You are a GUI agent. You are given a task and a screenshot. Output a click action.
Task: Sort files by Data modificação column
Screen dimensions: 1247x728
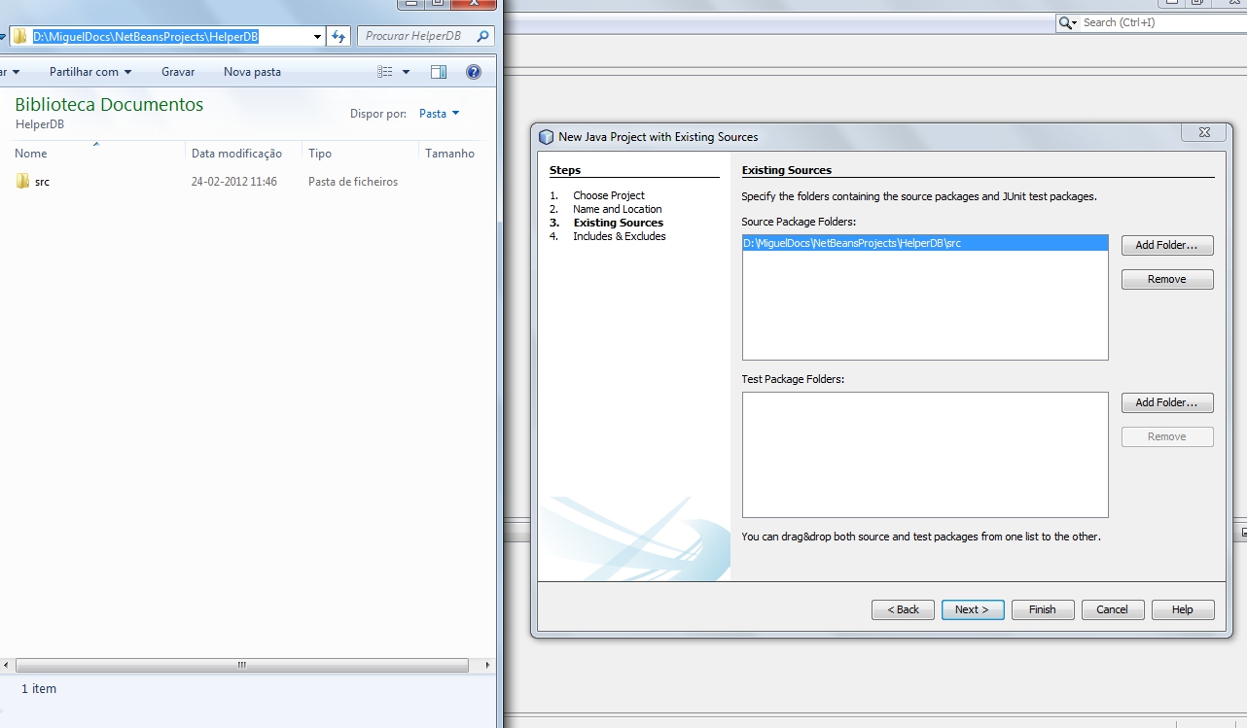(238, 153)
